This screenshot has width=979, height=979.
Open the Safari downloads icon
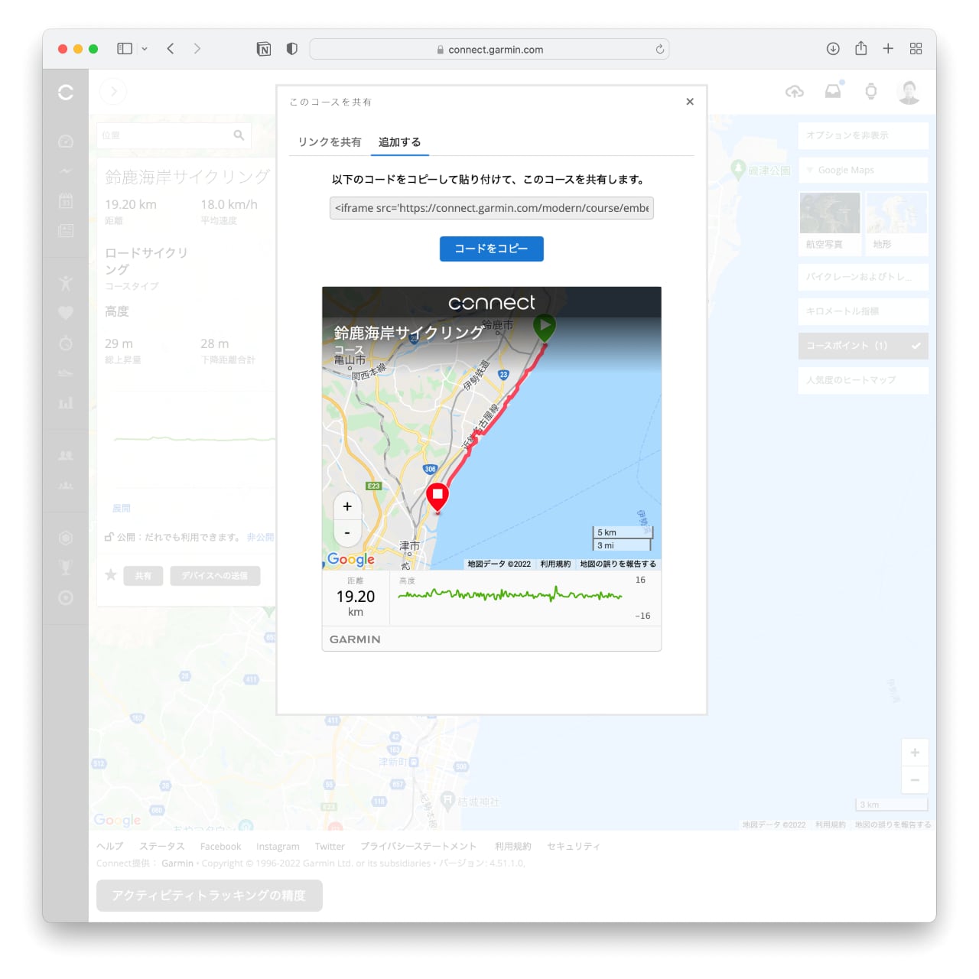833,49
